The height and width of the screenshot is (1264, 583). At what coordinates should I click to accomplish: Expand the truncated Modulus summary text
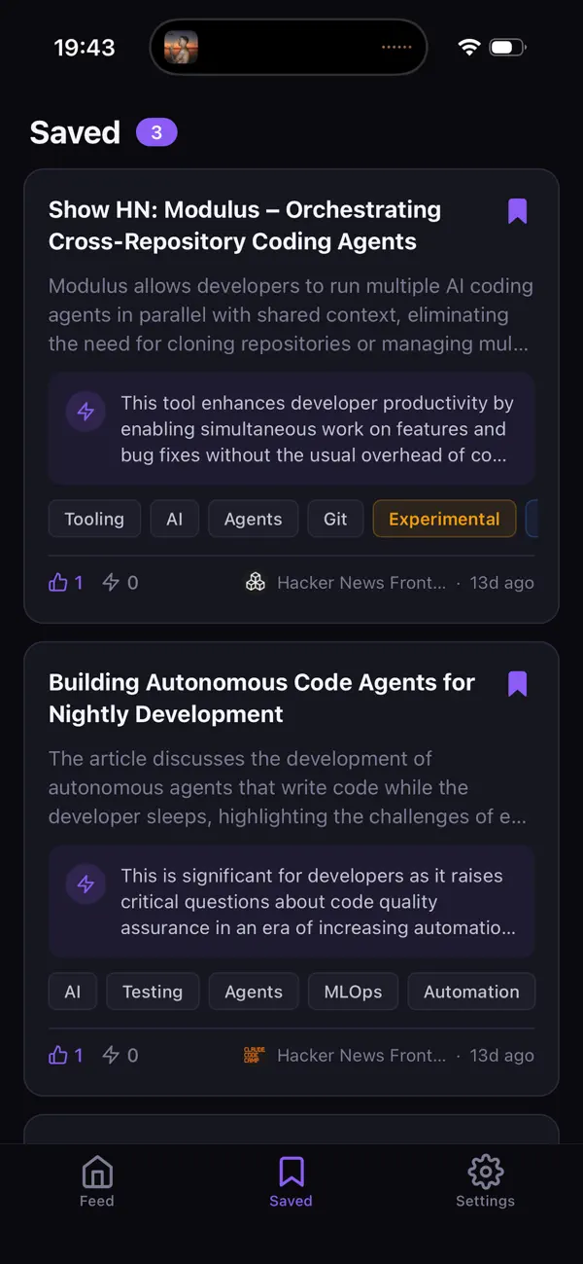291,315
